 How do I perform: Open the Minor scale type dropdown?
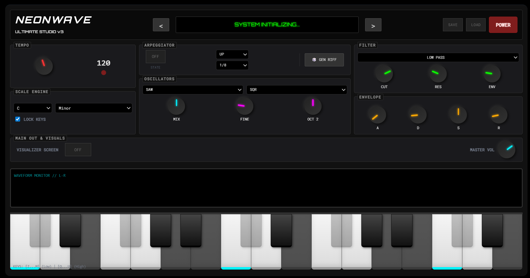pos(94,108)
